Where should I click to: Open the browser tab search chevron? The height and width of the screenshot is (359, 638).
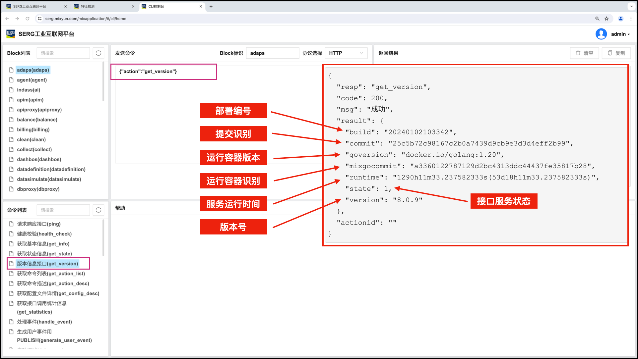pos(631,6)
